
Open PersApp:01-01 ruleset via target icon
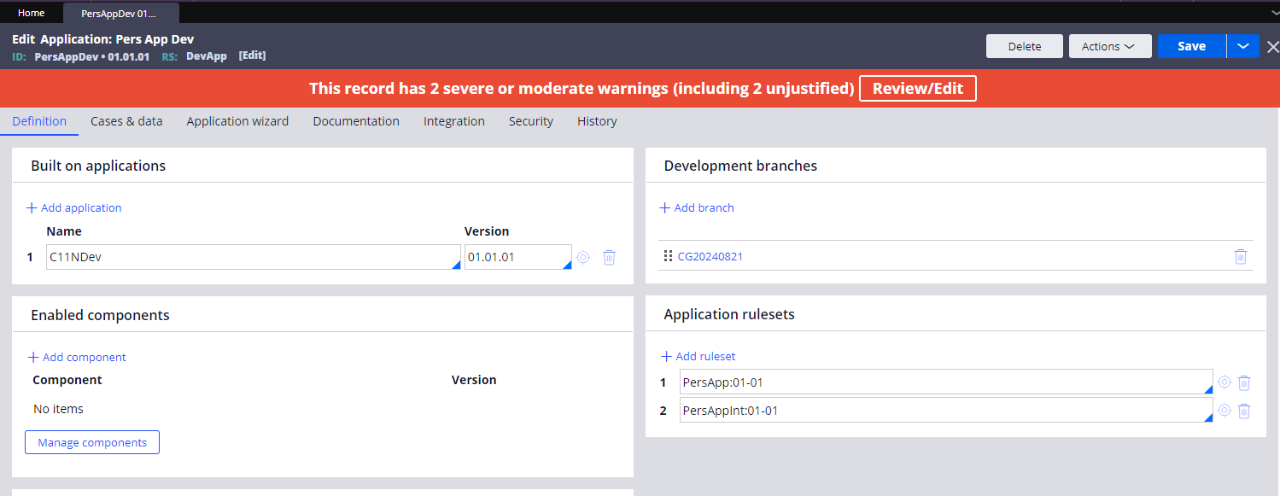1224,382
